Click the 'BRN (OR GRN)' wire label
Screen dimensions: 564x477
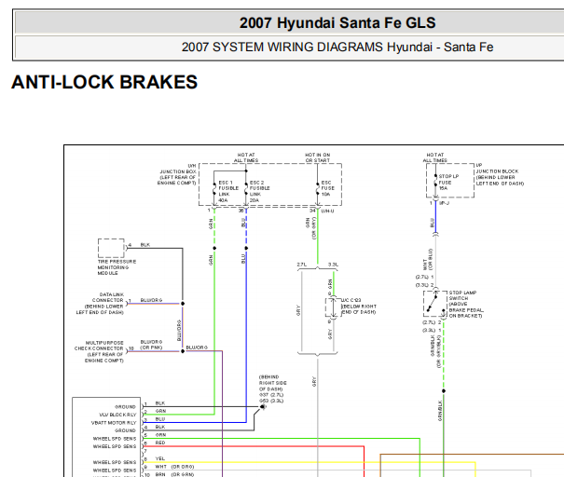click(174, 474)
